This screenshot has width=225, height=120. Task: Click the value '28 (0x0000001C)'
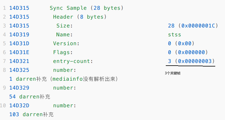193,26
